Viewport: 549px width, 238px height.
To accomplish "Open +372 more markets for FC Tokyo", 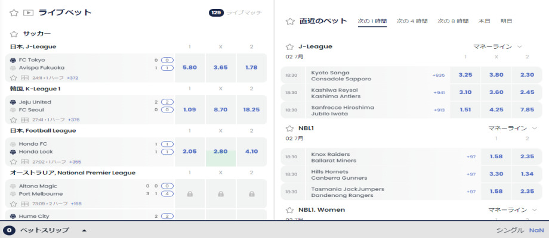I will 72,78.
